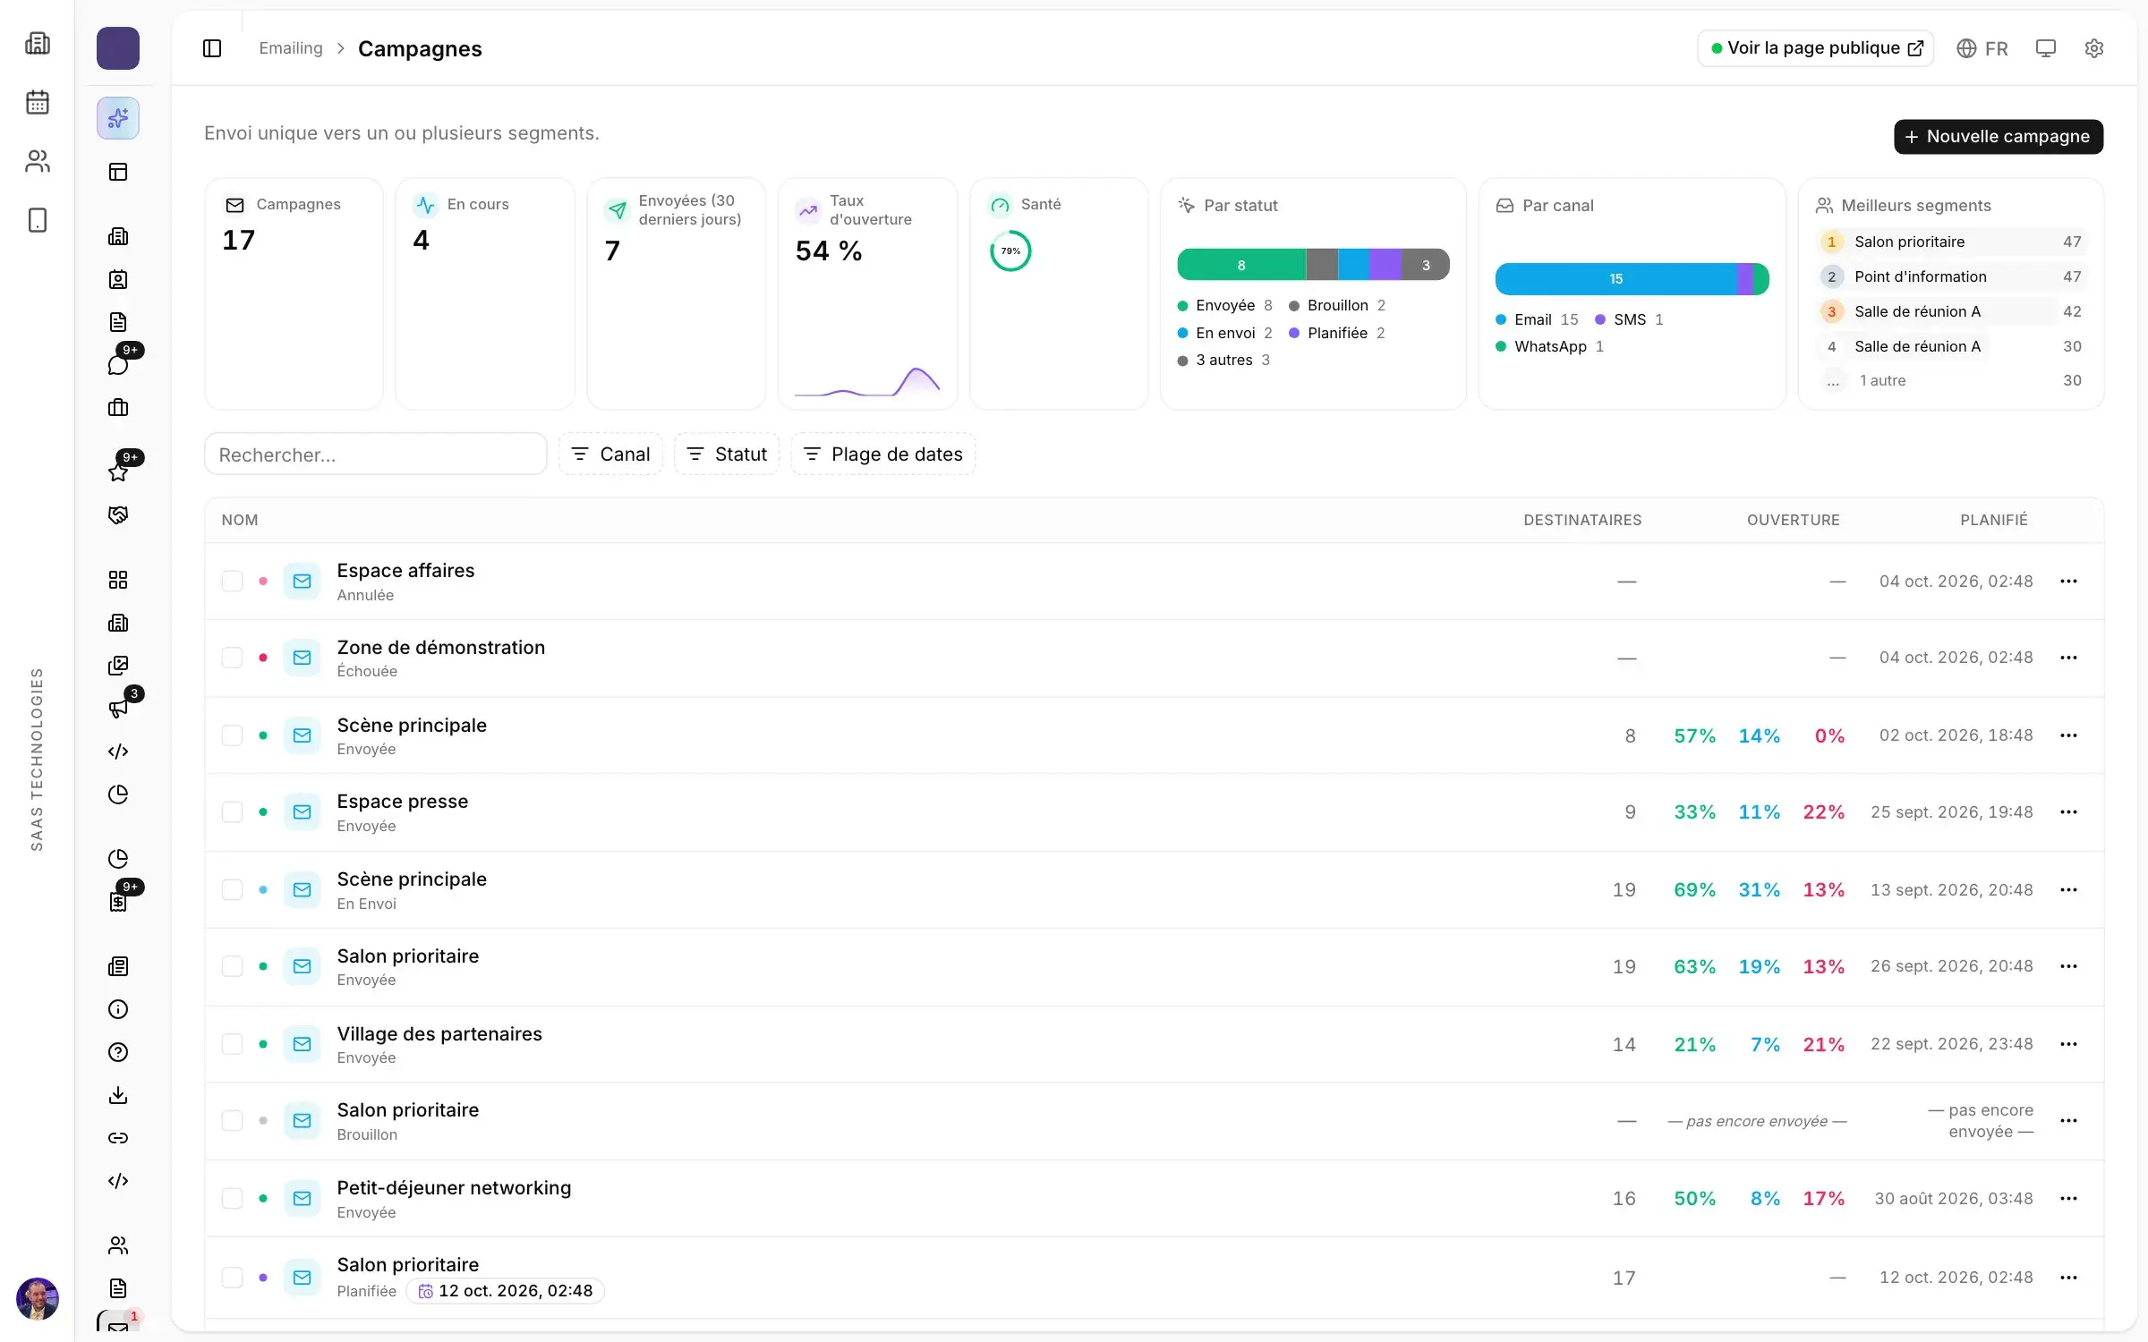The height and width of the screenshot is (1342, 2148).
Task: Check the Zone de démonstration row checkbox
Action: (x=233, y=658)
